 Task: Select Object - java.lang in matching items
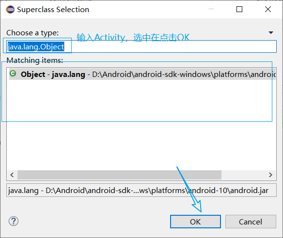point(142,74)
